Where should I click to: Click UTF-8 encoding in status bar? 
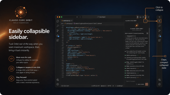point(109,86)
